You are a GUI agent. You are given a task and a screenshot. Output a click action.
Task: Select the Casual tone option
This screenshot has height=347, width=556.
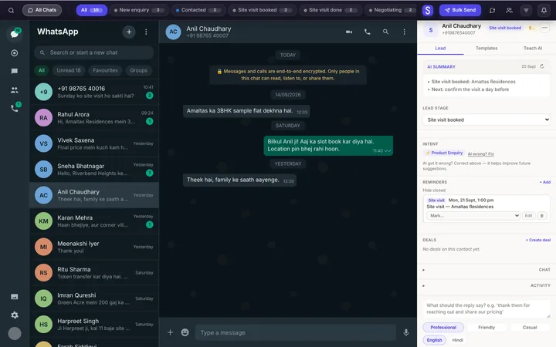530,327
